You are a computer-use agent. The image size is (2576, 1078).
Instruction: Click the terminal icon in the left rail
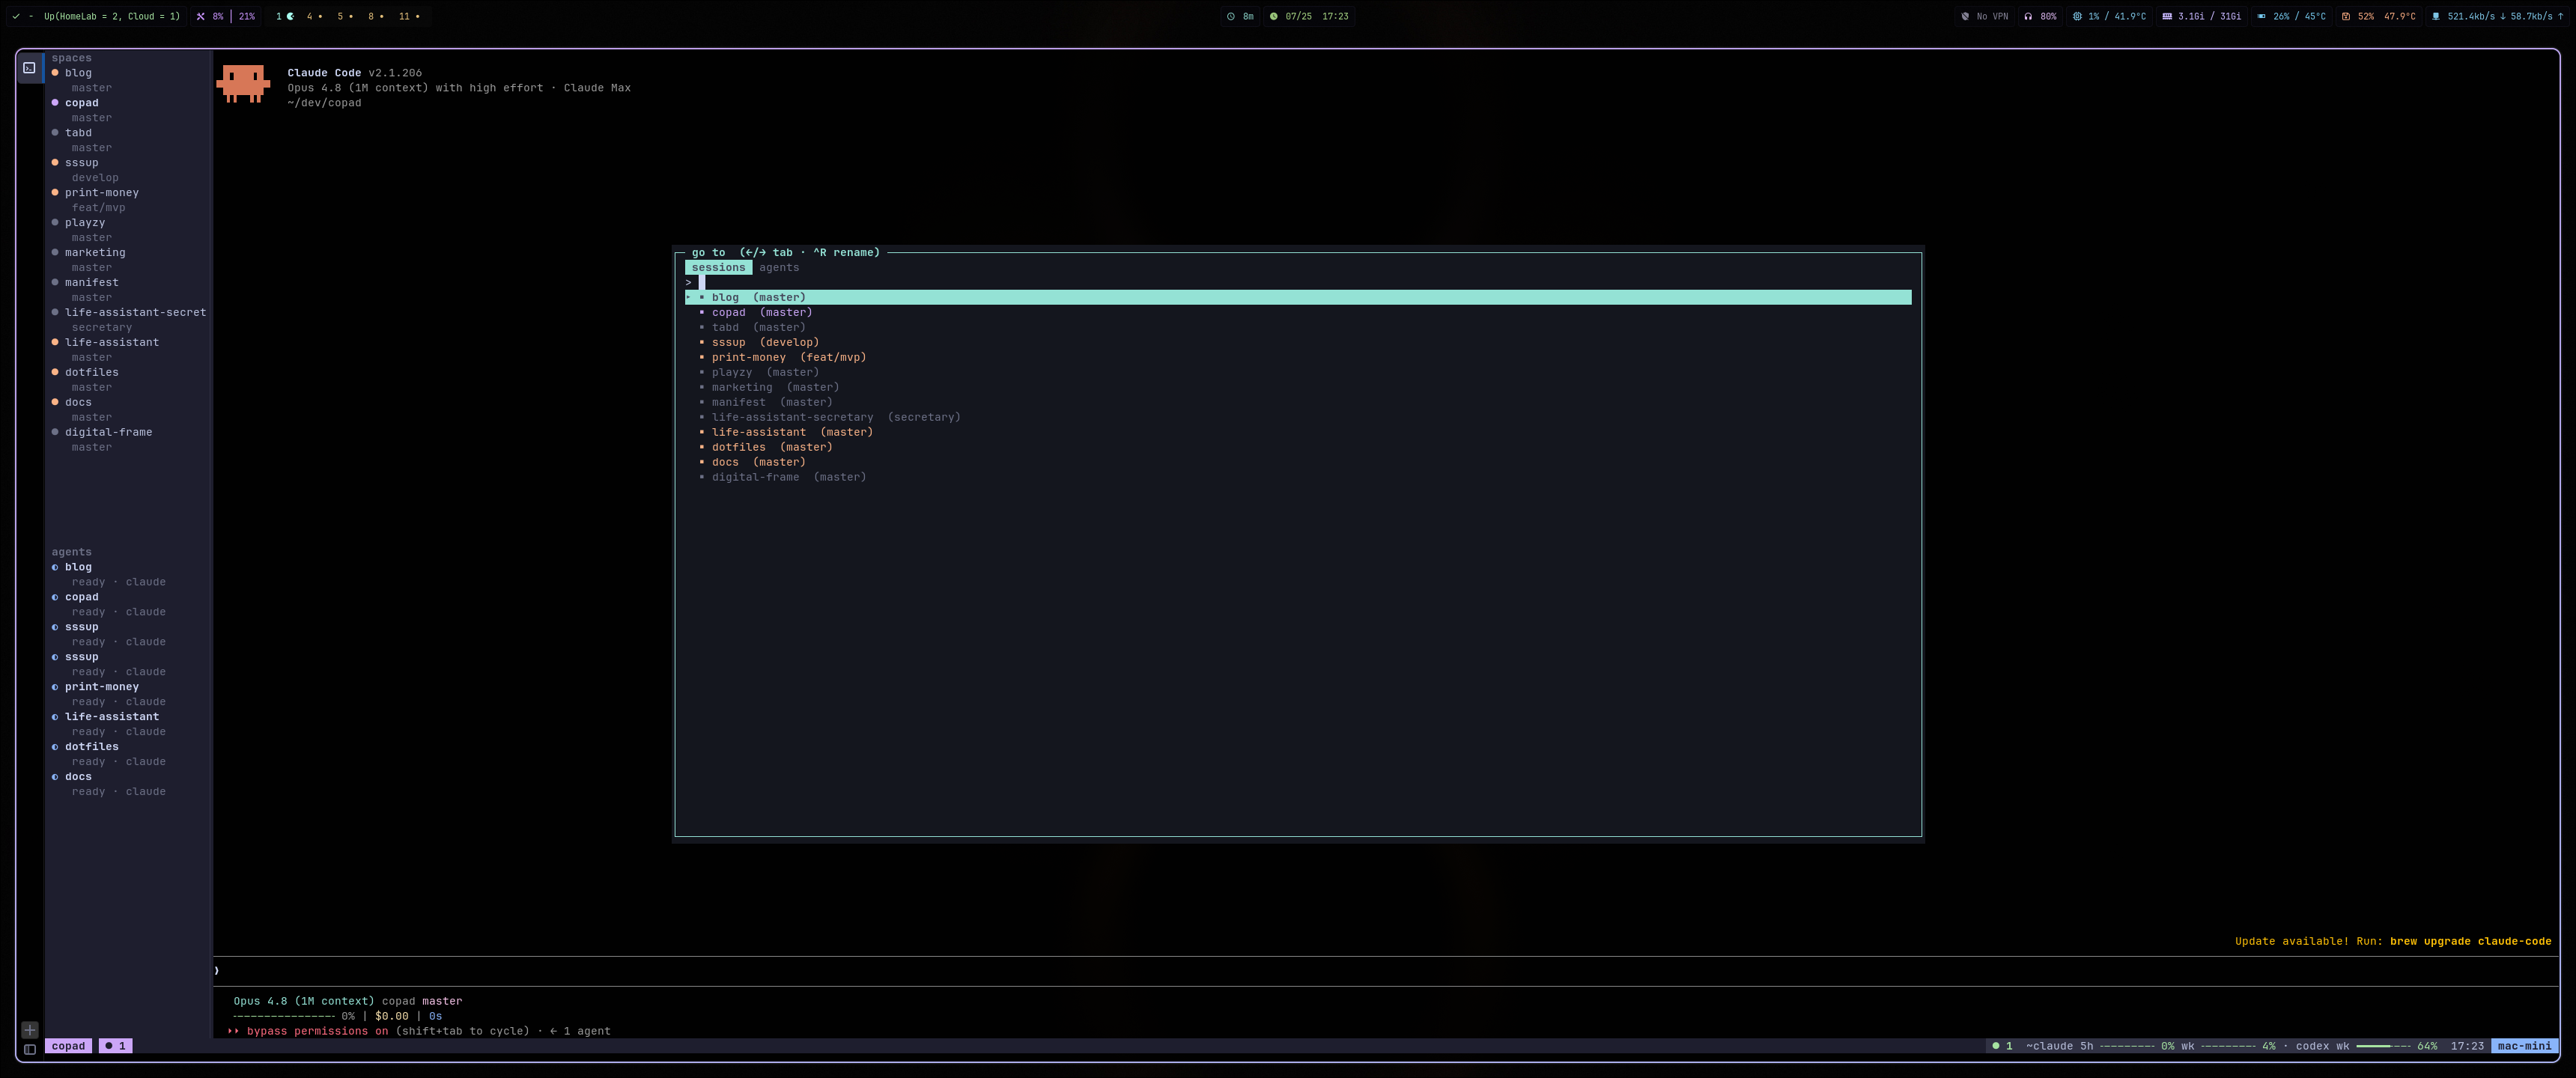pos(29,68)
